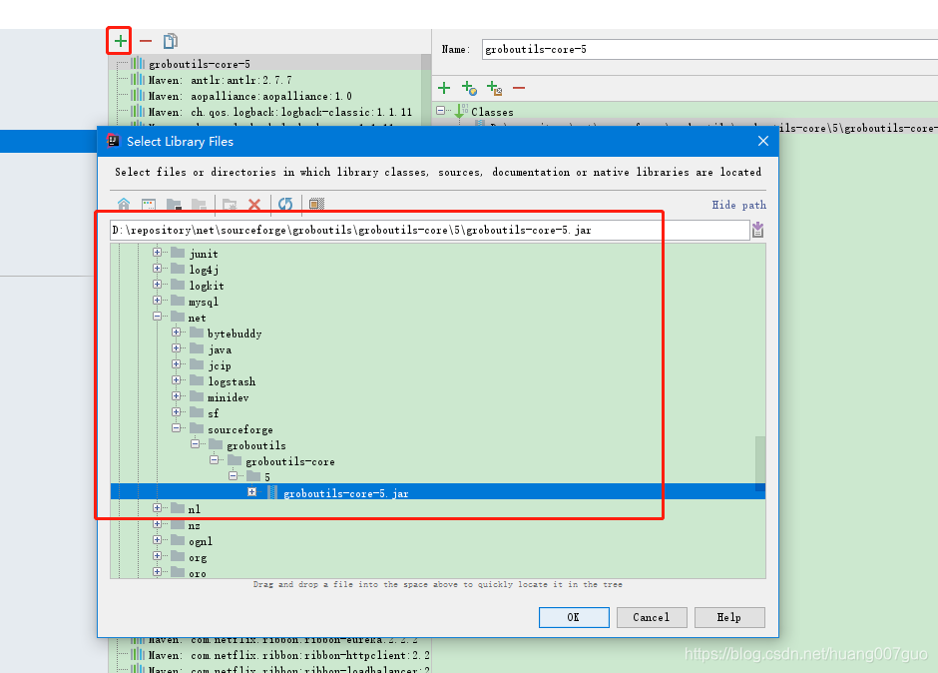Image resolution: width=938 pixels, height=673 pixels.
Task: Click the Cancel button
Action: [652, 617]
